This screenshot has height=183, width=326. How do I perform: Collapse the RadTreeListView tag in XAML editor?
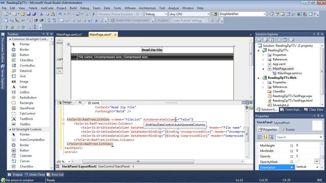tap(63, 119)
